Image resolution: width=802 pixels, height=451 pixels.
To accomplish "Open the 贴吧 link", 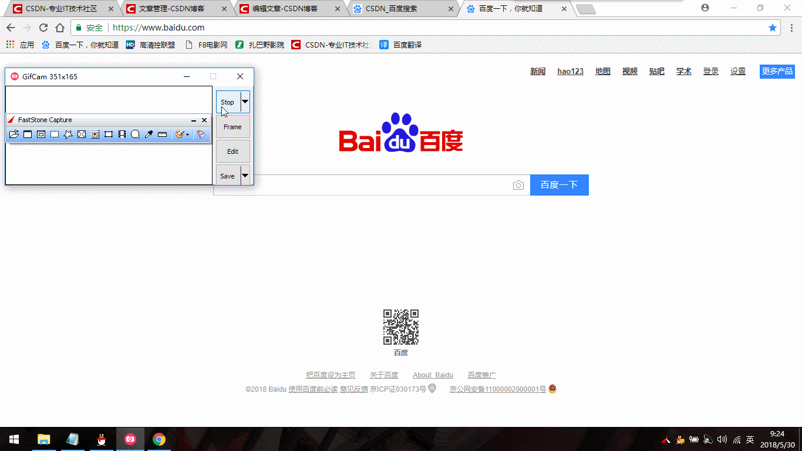I will 657,71.
